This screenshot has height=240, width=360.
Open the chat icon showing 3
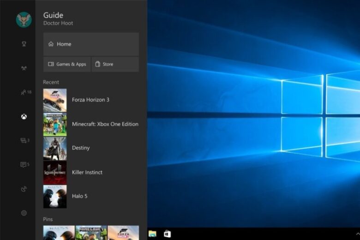tap(25, 140)
